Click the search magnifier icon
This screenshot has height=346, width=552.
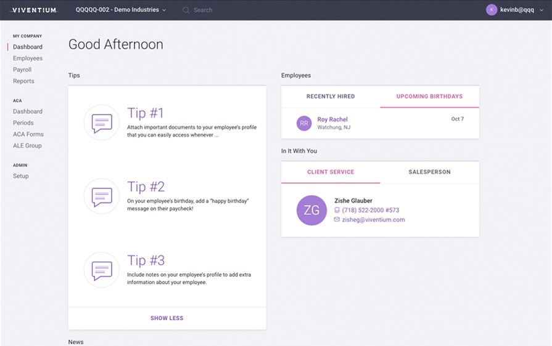pyautogui.click(x=186, y=10)
